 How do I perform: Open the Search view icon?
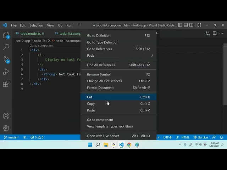point(6,47)
